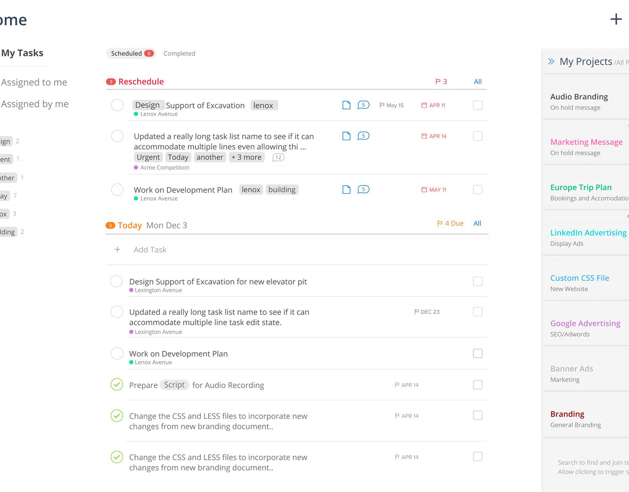The height and width of the screenshot is (492, 629).
Task: Select My Tasks in the sidebar
Action: (22, 53)
